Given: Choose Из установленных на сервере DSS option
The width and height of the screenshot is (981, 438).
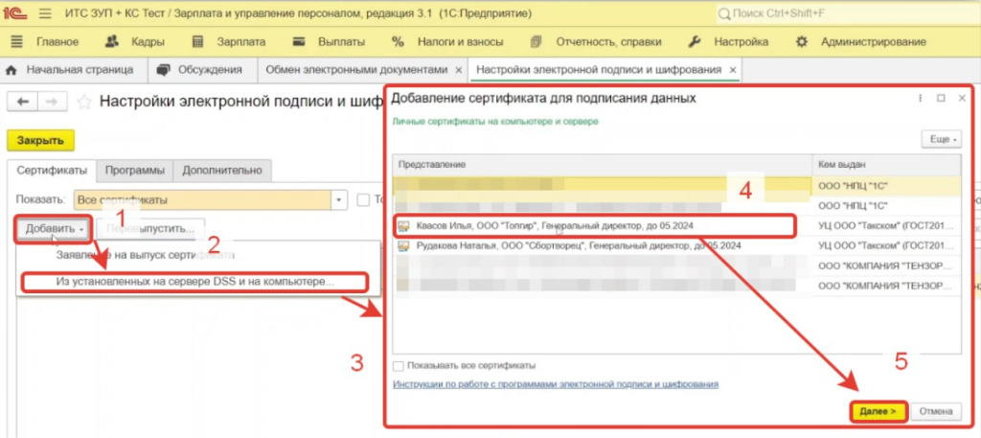Looking at the screenshot, I should click(194, 282).
